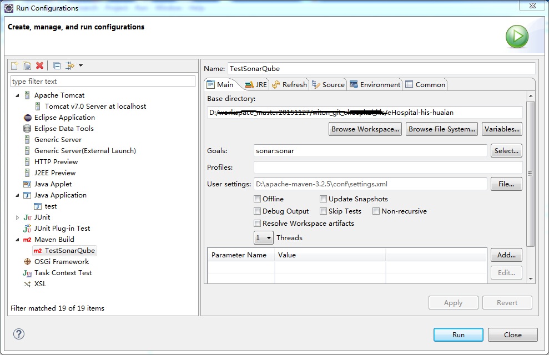Click the Eclipse Data Tools database icon
Viewport: 549px width, 355px height.
point(27,128)
